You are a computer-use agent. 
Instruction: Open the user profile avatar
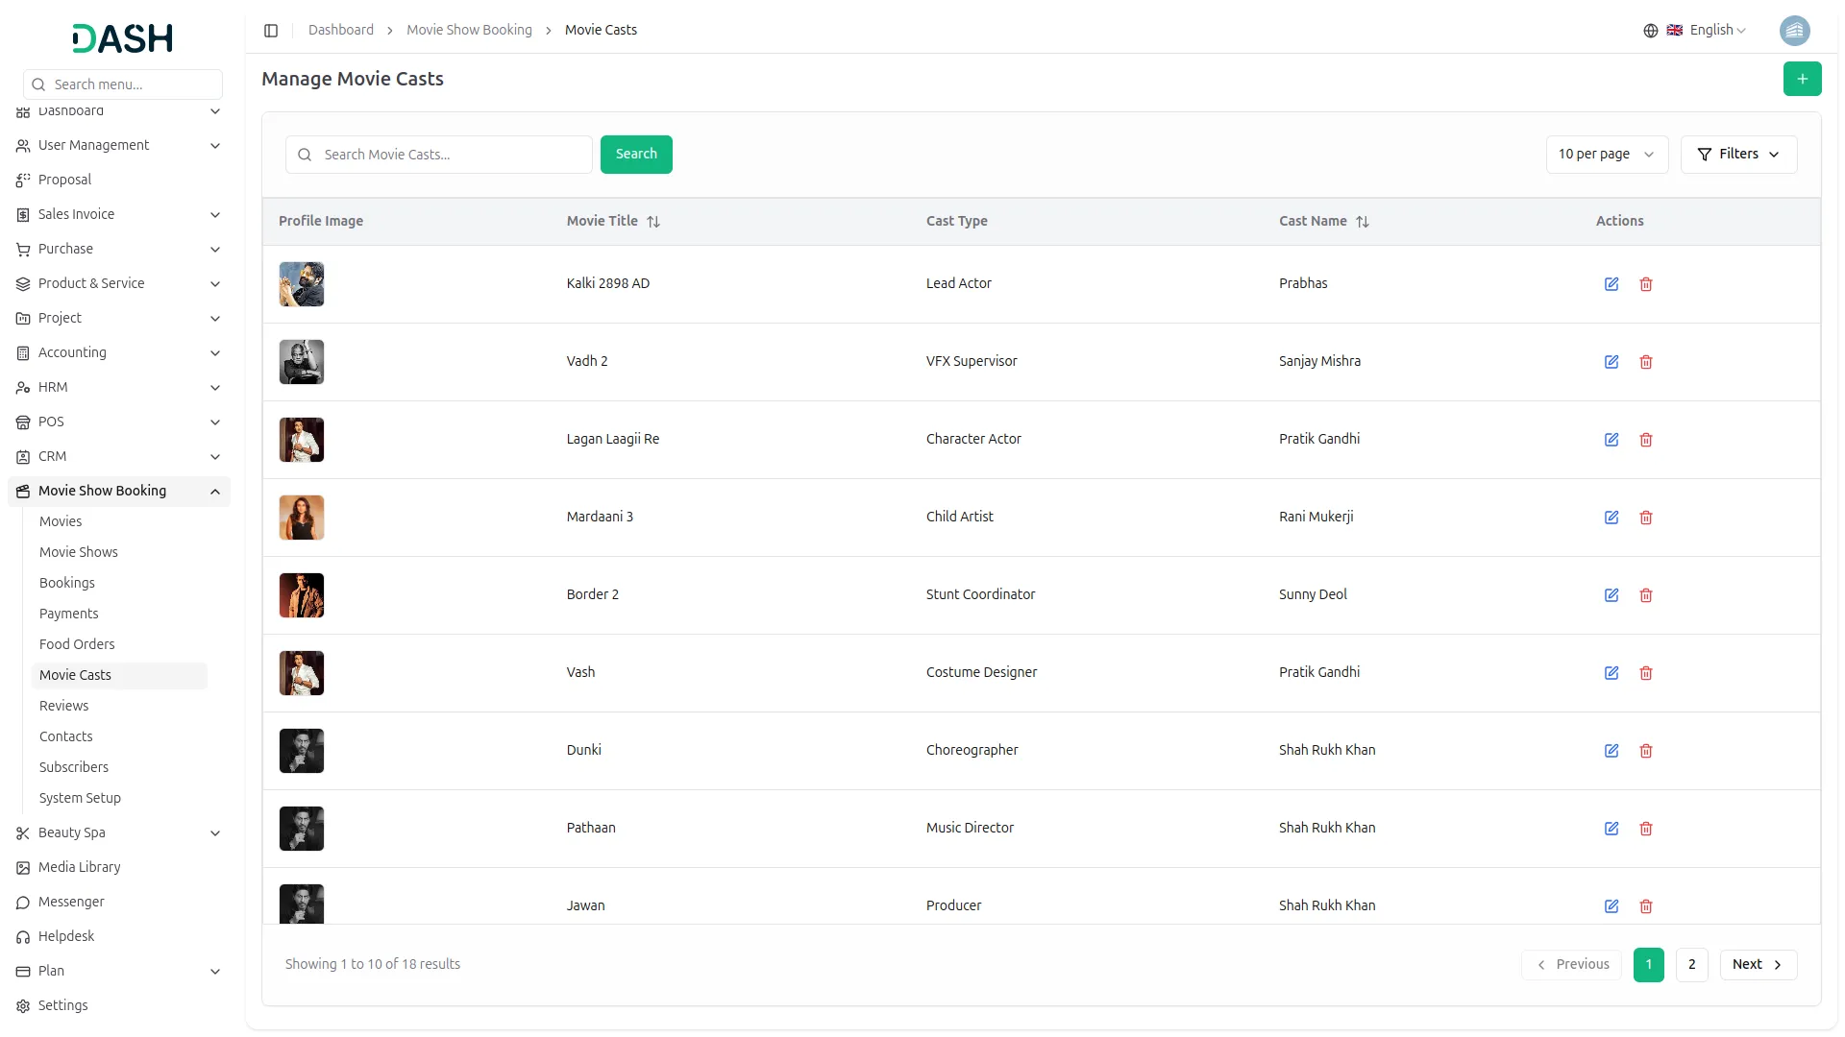pos(1795,30)
